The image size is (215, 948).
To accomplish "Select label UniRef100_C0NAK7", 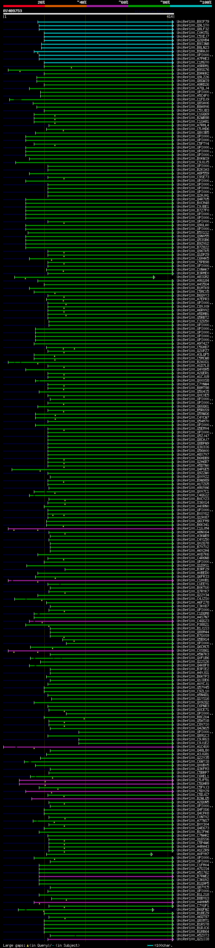I will coord(193,269).
